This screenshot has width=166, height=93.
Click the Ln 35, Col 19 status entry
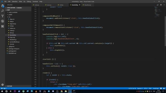132,88
